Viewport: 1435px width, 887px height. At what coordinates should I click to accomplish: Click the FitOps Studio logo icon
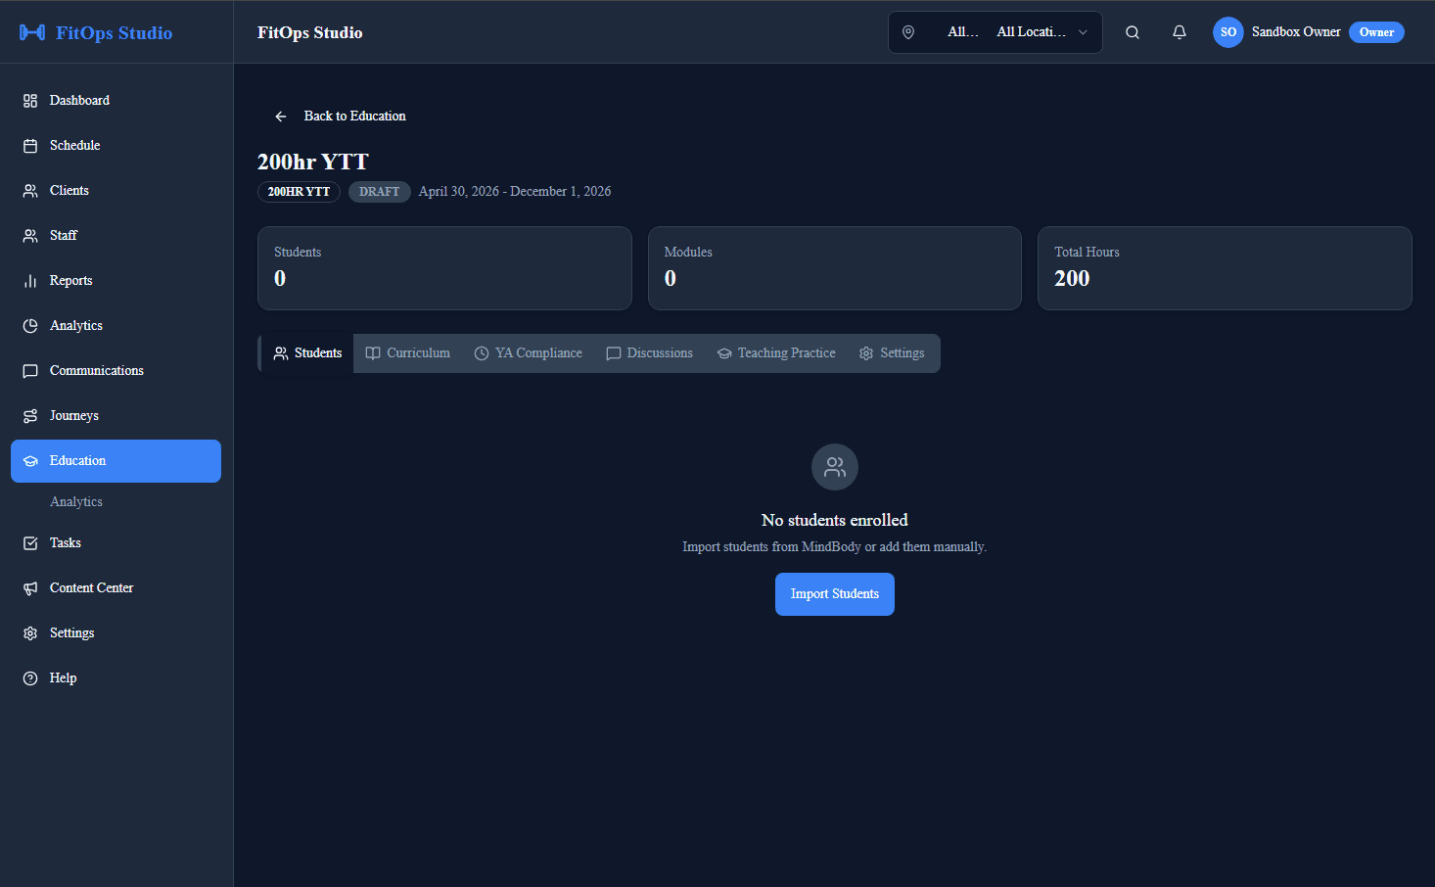pos(32,31)
